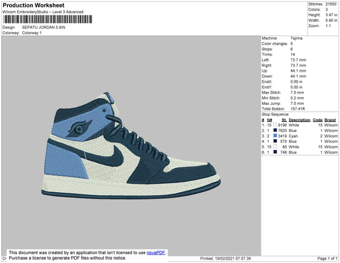The height and width of the screenshot is (263, 340).
Task: Select the text 'Wilcom EmbroideryStudio – Level 3 Advanced'
Action: click(x=42, y=12)
